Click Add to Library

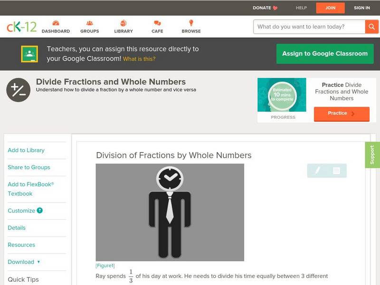(x=26, y=150)
